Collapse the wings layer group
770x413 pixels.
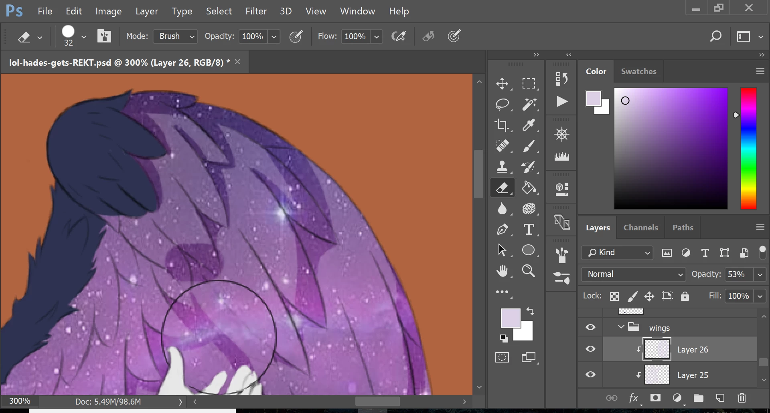click(x=621, y=327)
